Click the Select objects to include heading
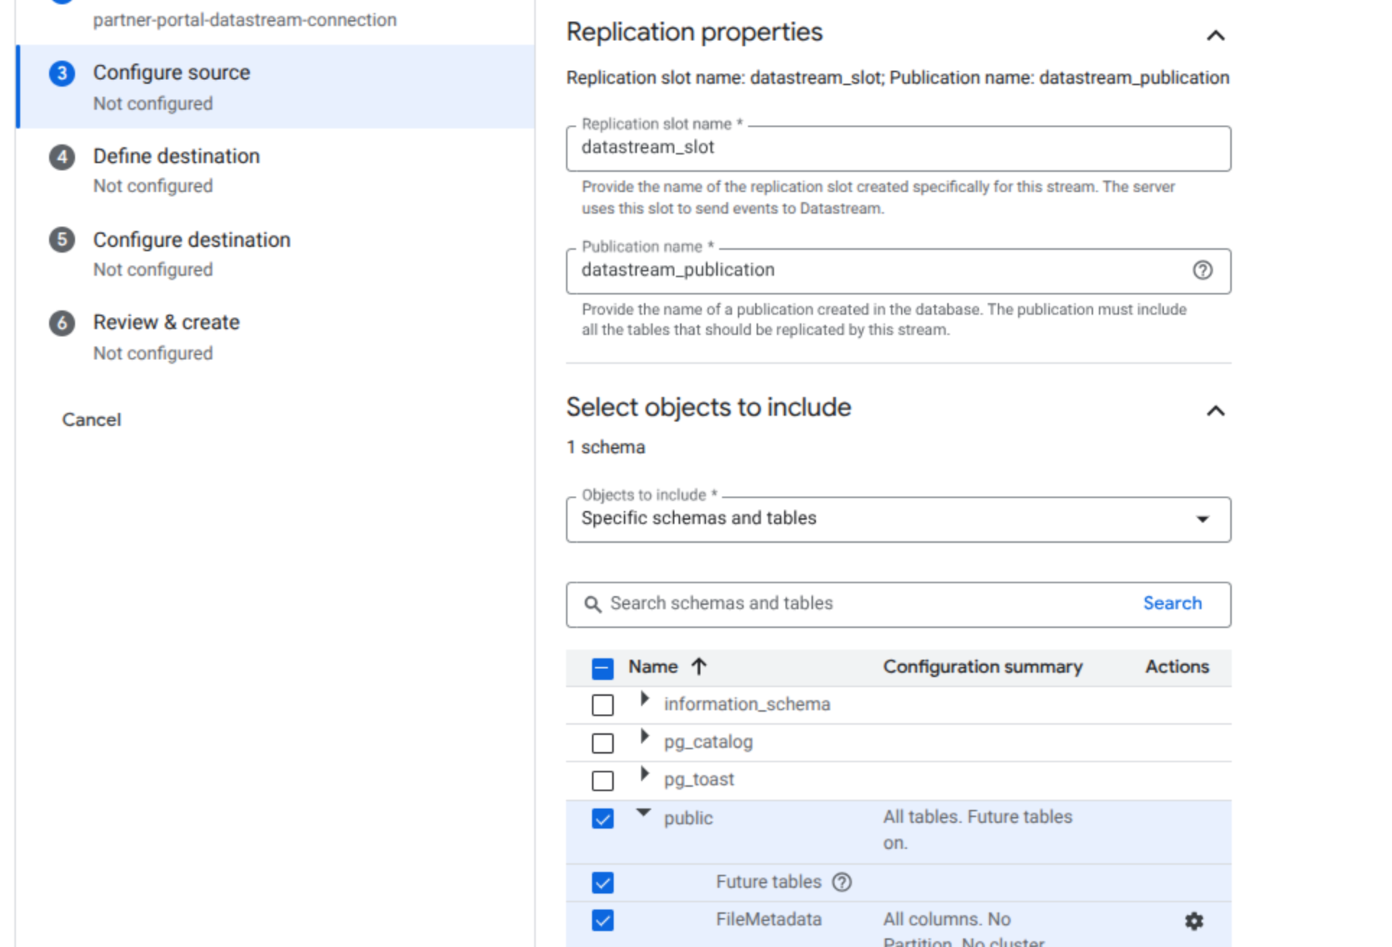Screen dimensions: 1392x947 point(708,407)
